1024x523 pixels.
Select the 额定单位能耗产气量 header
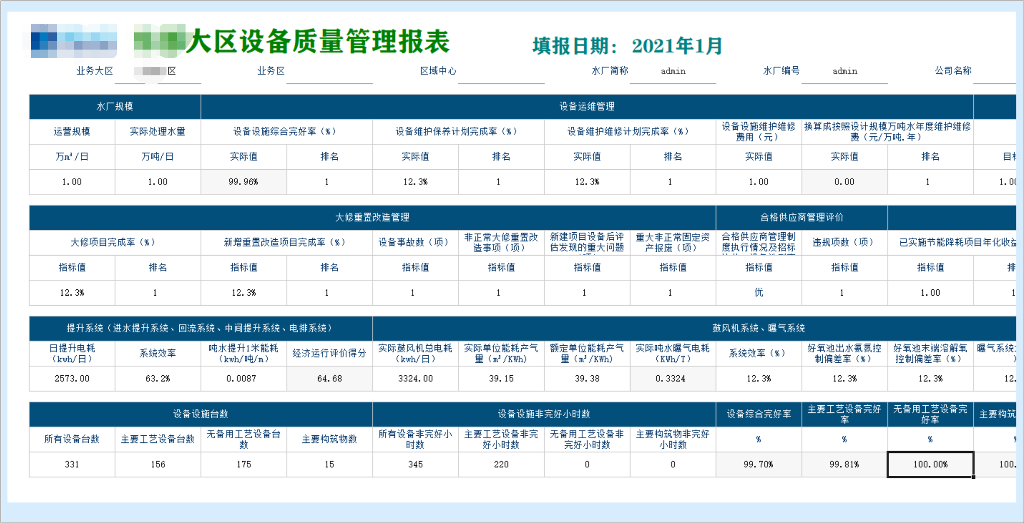coord(587,353)
